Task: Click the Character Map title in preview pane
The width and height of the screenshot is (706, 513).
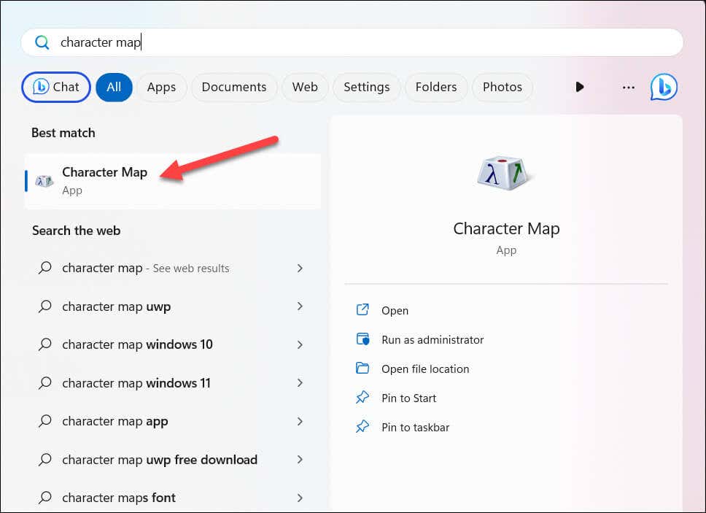Action: pos(506,229)
